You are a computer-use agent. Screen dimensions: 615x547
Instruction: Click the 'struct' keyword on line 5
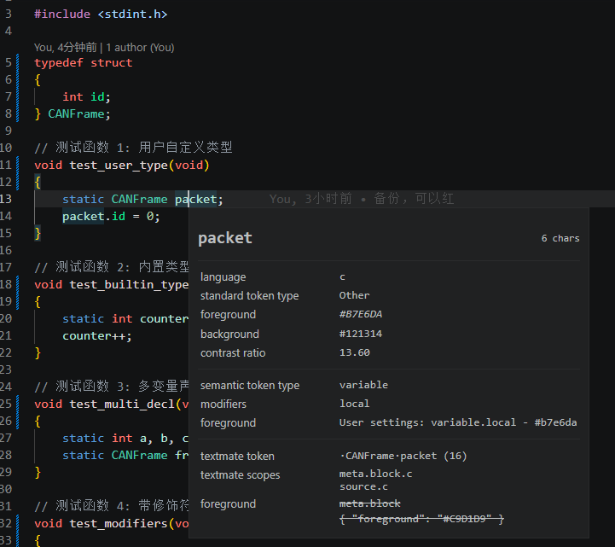pyautogui.click(x=112, y=63)
